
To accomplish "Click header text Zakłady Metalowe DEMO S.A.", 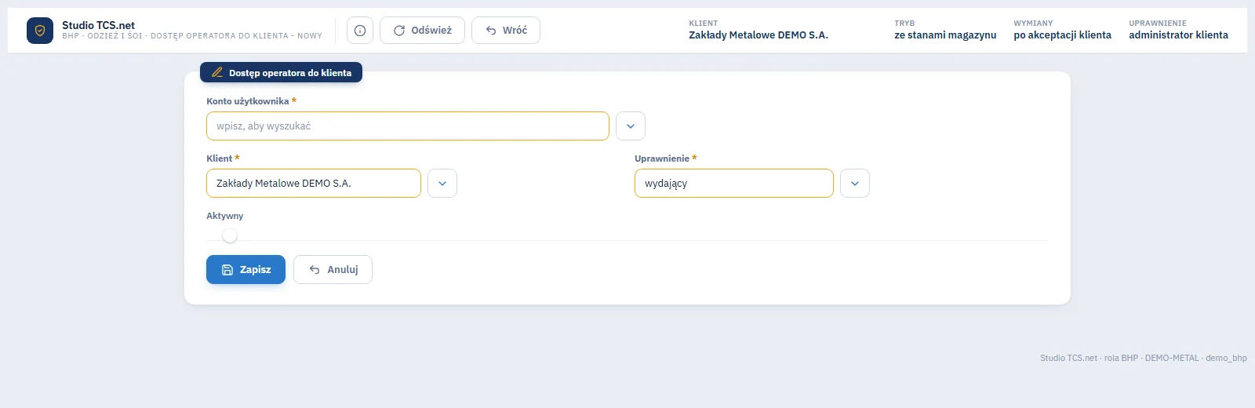I will 758,35.
